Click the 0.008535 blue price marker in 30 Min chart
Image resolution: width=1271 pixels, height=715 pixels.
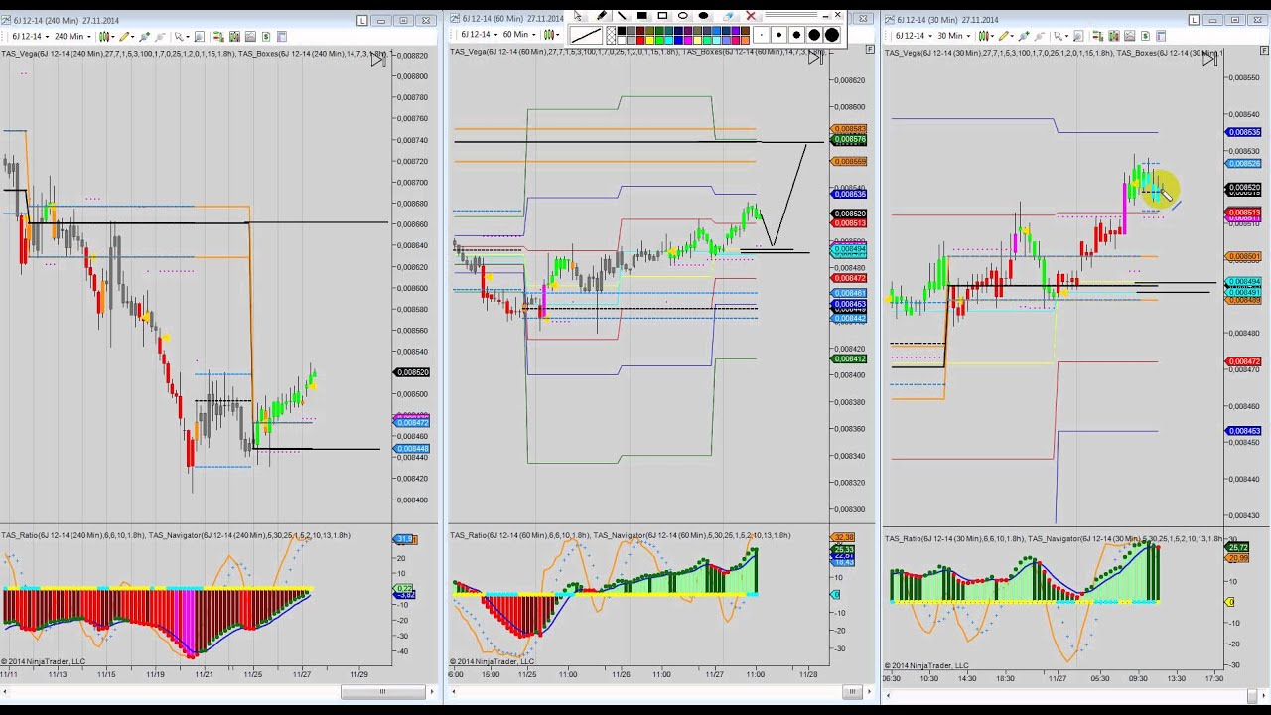(1244, 132)
